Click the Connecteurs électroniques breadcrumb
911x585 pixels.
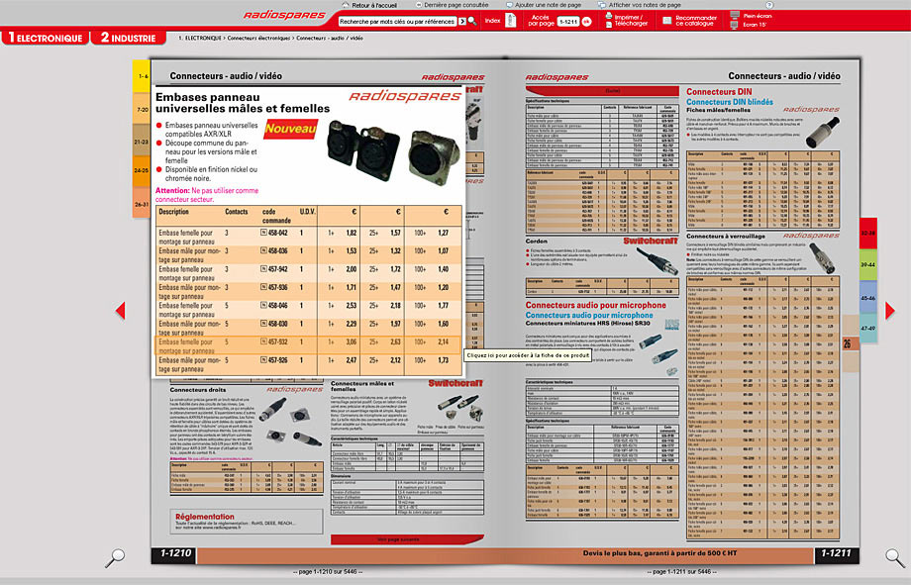[258, 38]
